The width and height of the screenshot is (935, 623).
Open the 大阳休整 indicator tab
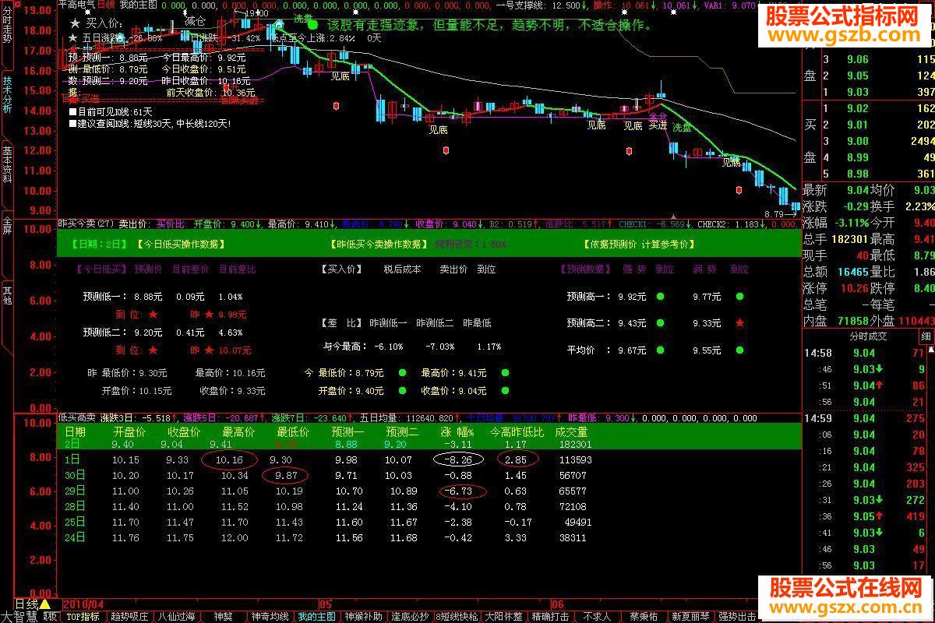point(504,617)
